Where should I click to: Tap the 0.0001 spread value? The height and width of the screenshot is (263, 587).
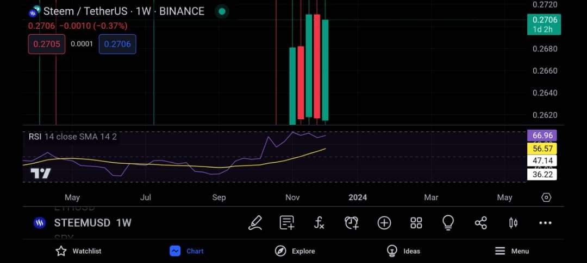coord(82,44)
